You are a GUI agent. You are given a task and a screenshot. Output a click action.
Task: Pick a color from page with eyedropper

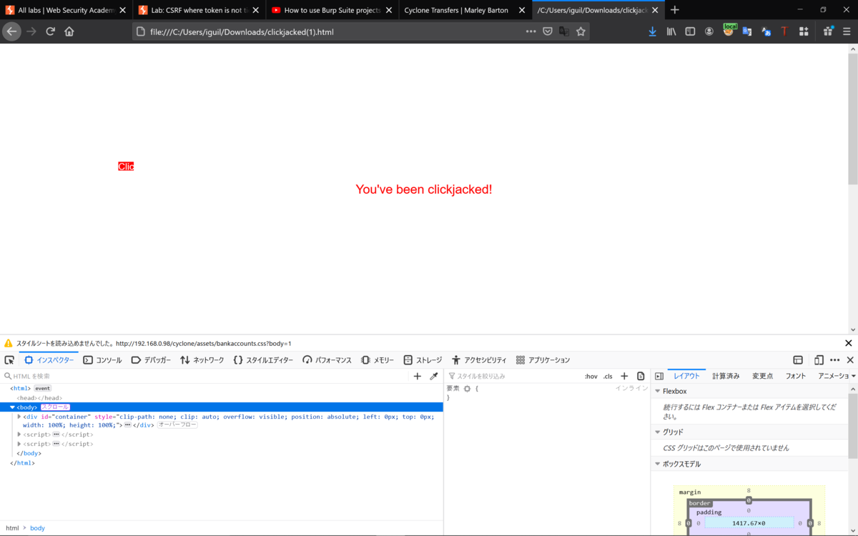pos(433,376)
